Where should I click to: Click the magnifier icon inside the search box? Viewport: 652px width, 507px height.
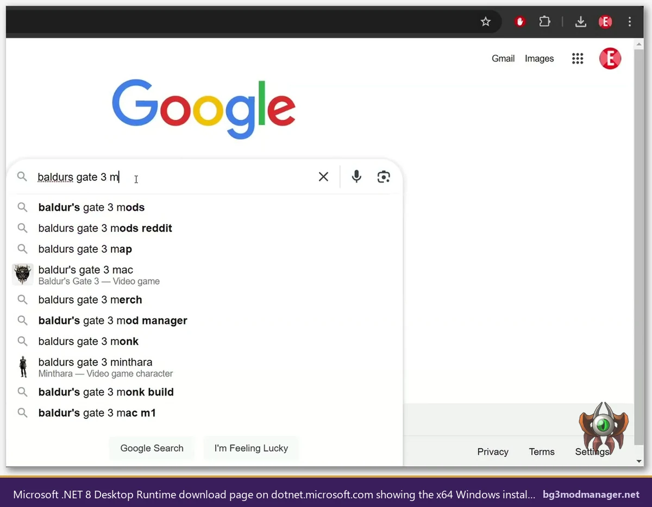[x=22, y=177]
